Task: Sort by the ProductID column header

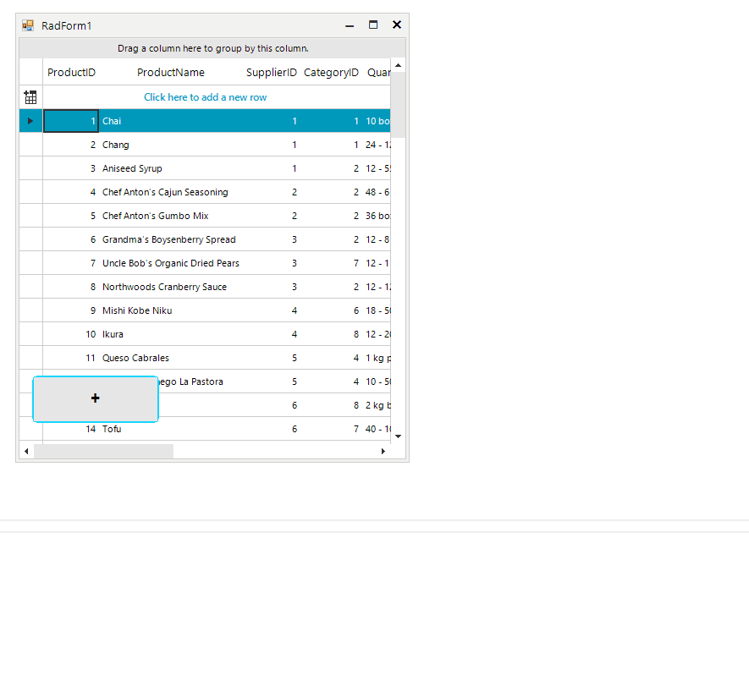Action: pyautogui.click(x=71, y=73)
